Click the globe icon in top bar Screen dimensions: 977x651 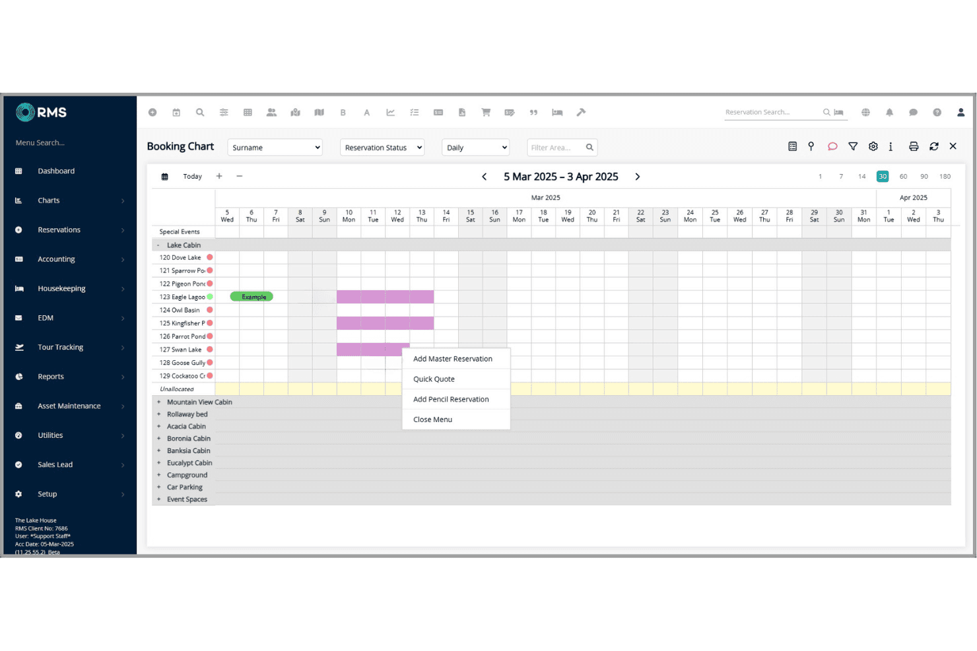[x=865, y=113]
